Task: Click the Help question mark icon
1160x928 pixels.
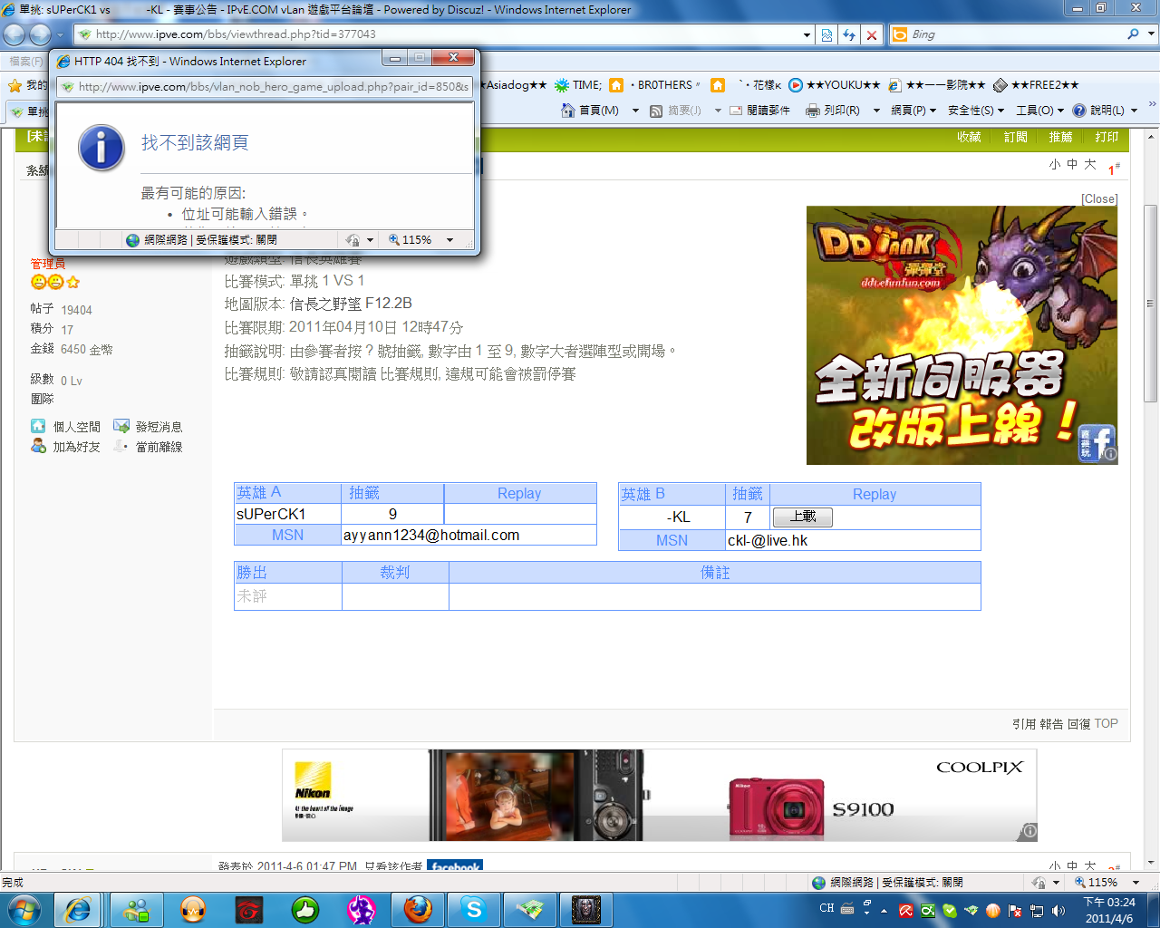Action: pyautogui.click(x=1079, y=111)
